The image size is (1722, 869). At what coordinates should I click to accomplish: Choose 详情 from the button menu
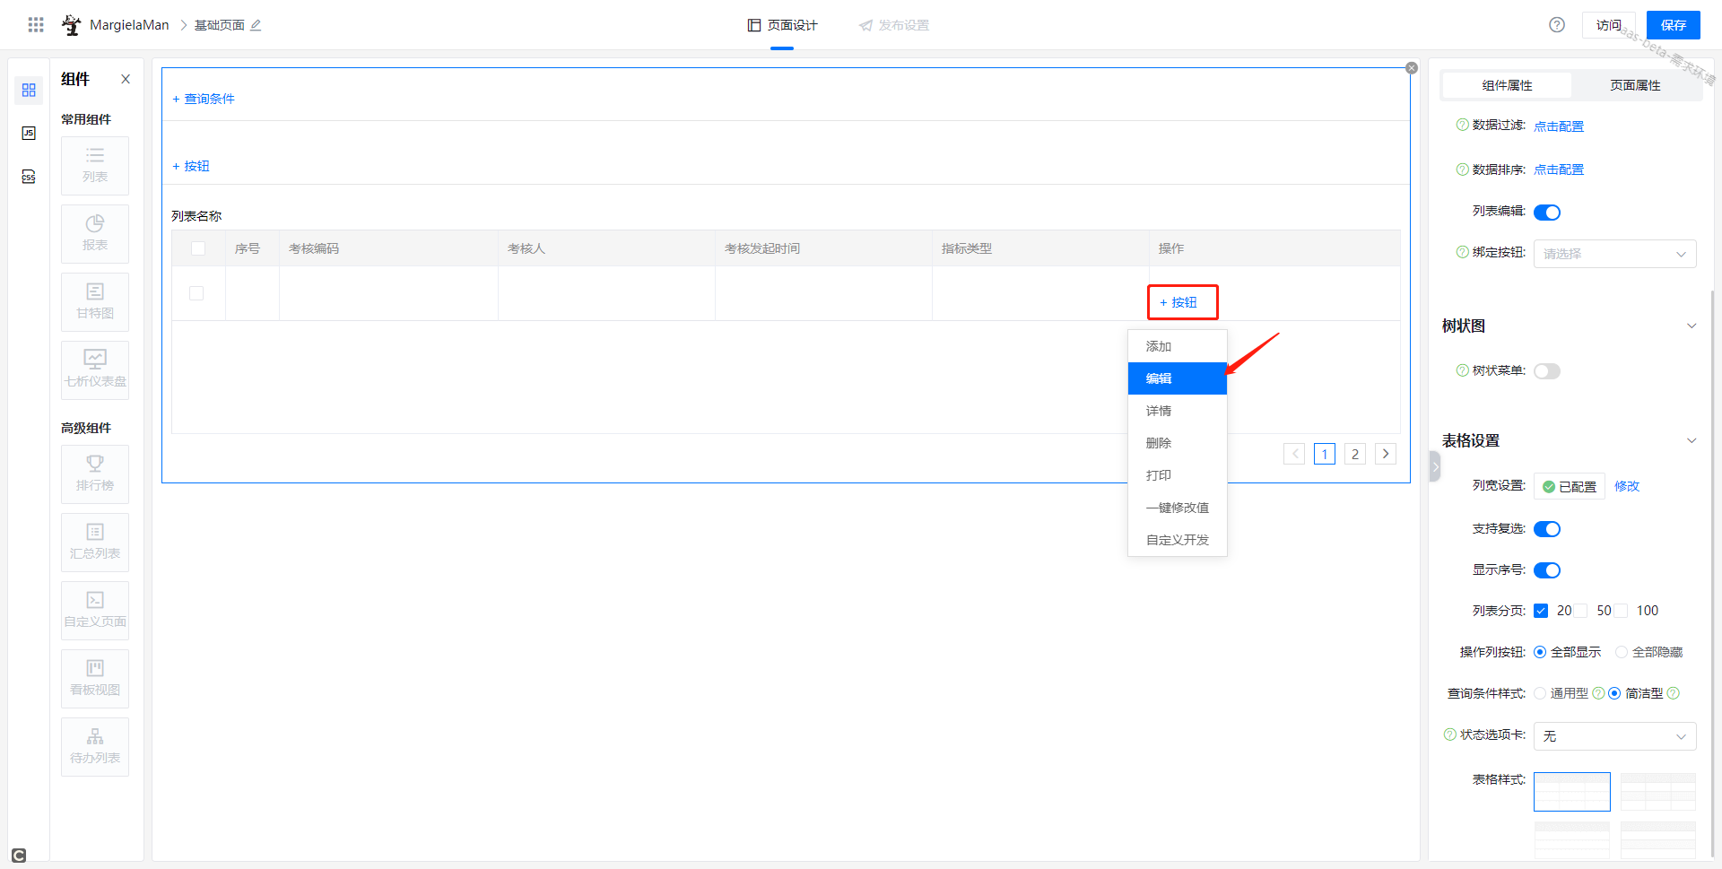(1178, 411)
